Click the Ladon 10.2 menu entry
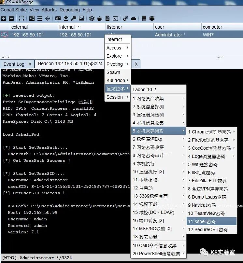The width and height of the screenshot is (243, 263). [158, 90]
